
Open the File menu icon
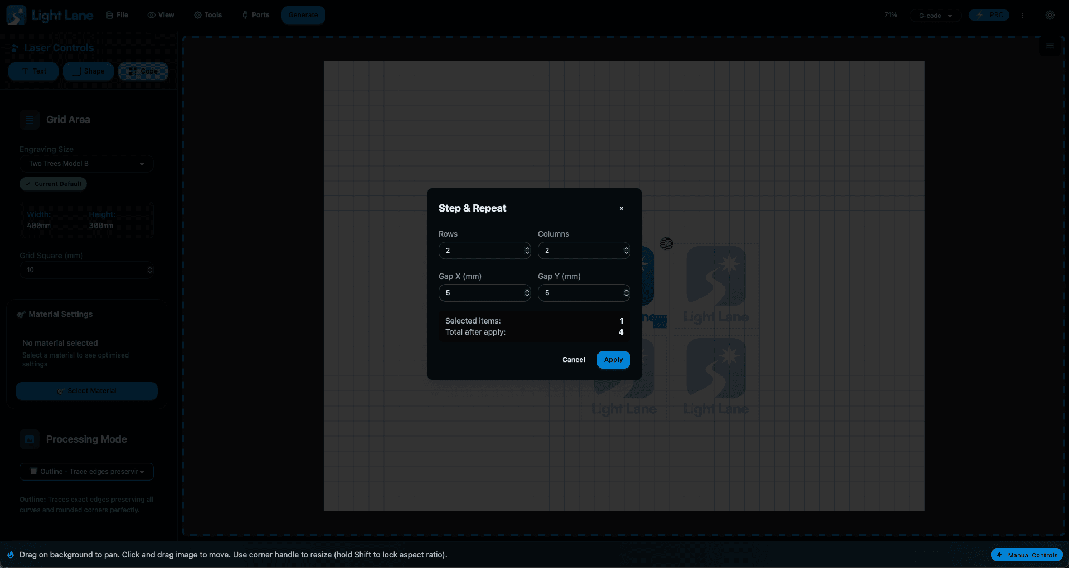tap(109, 15)
